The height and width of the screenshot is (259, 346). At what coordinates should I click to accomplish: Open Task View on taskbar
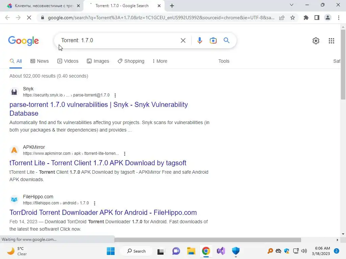pos(160,251)
